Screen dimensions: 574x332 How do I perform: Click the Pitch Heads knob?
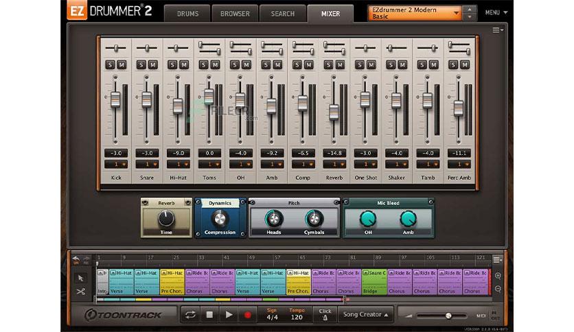[273, 219]
